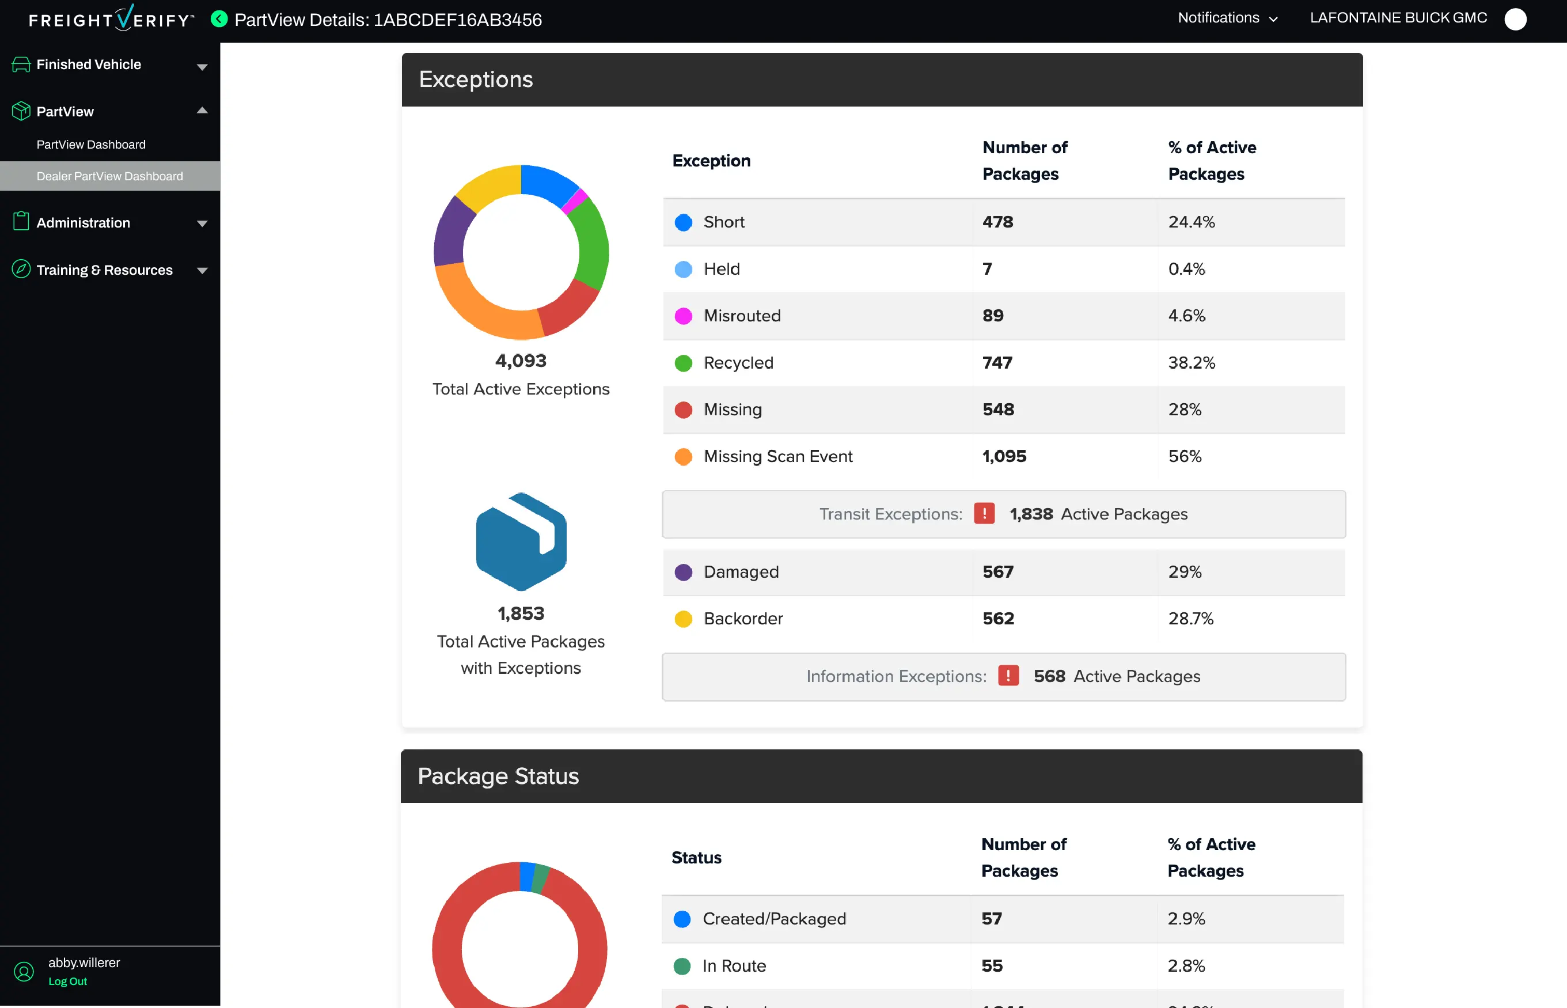Click the red Information Exceptions alert icon

click(1008, 676)
